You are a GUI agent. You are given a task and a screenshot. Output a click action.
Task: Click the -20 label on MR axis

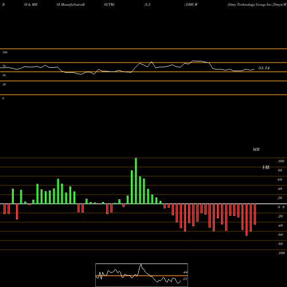[x=280, y=216]
